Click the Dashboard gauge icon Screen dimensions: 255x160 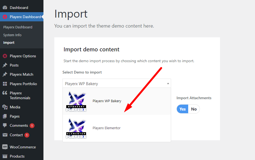coord(5,8)
